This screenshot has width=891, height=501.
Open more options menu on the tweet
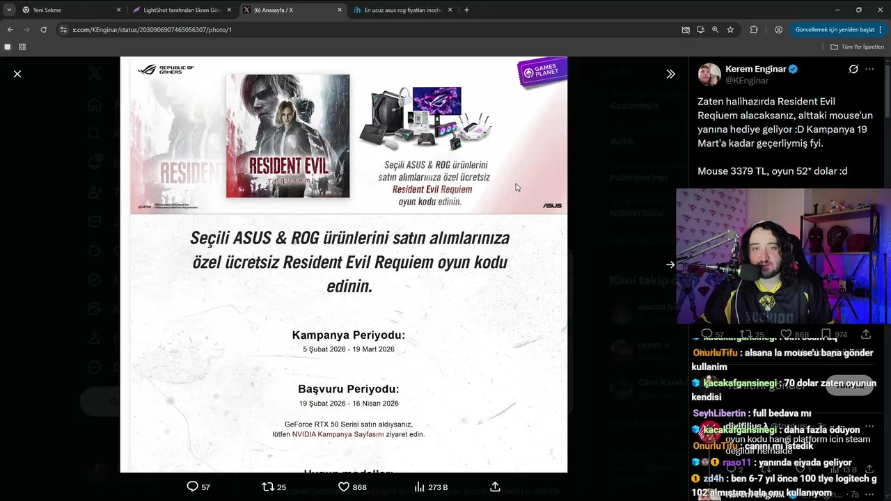(869, 69)
